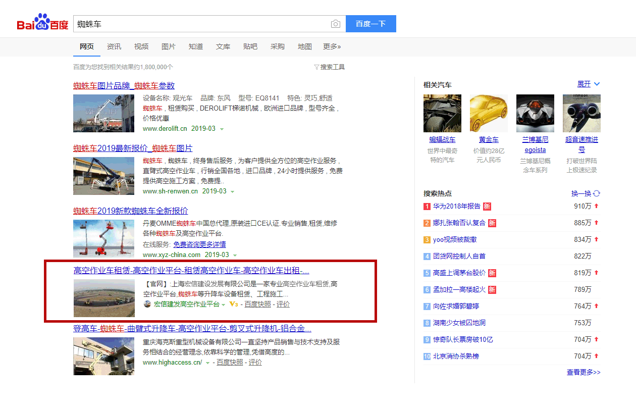Click 宏信建发 site avatar icon
Screen dimensions: 636x406
147,304
